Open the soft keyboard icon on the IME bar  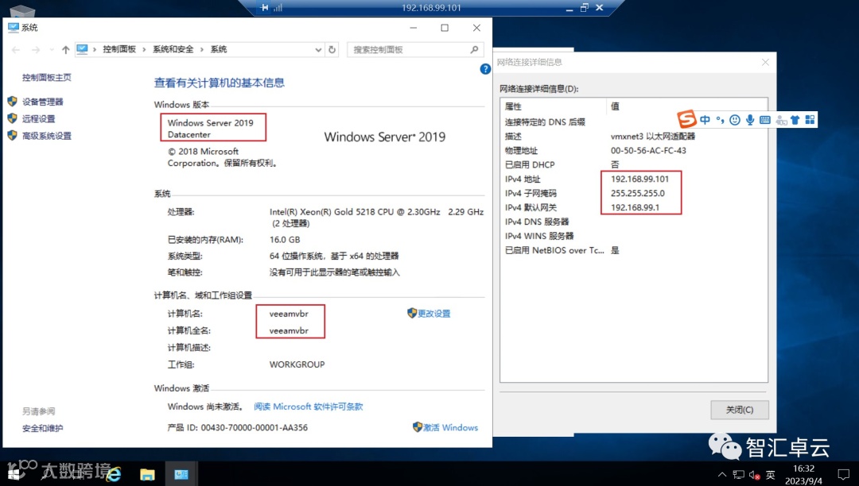pos(765,120)
